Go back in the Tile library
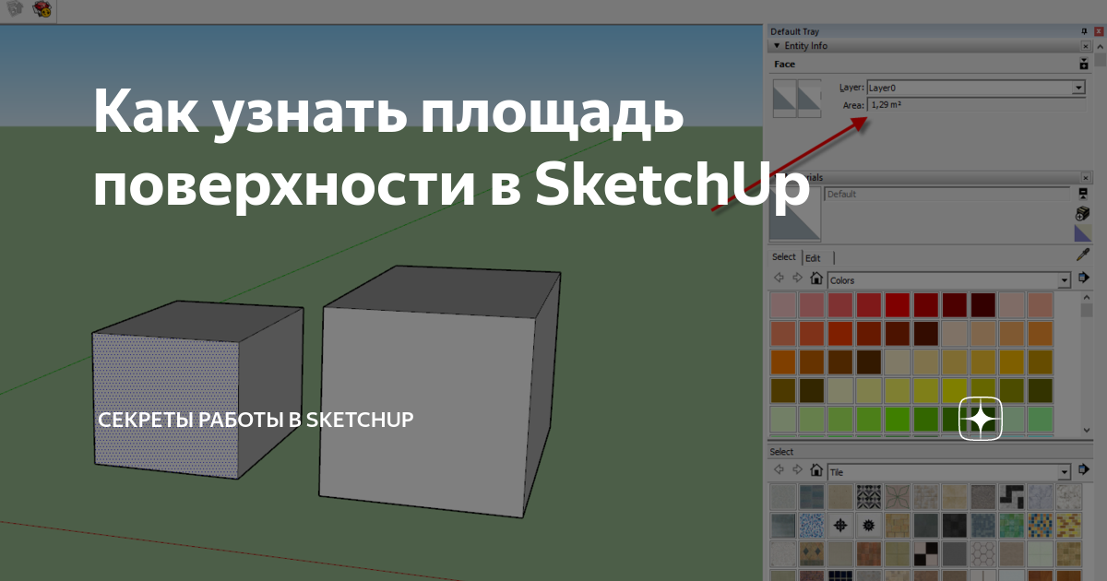This screenshot has height=581, width=1107. click(x=779, y=470)
